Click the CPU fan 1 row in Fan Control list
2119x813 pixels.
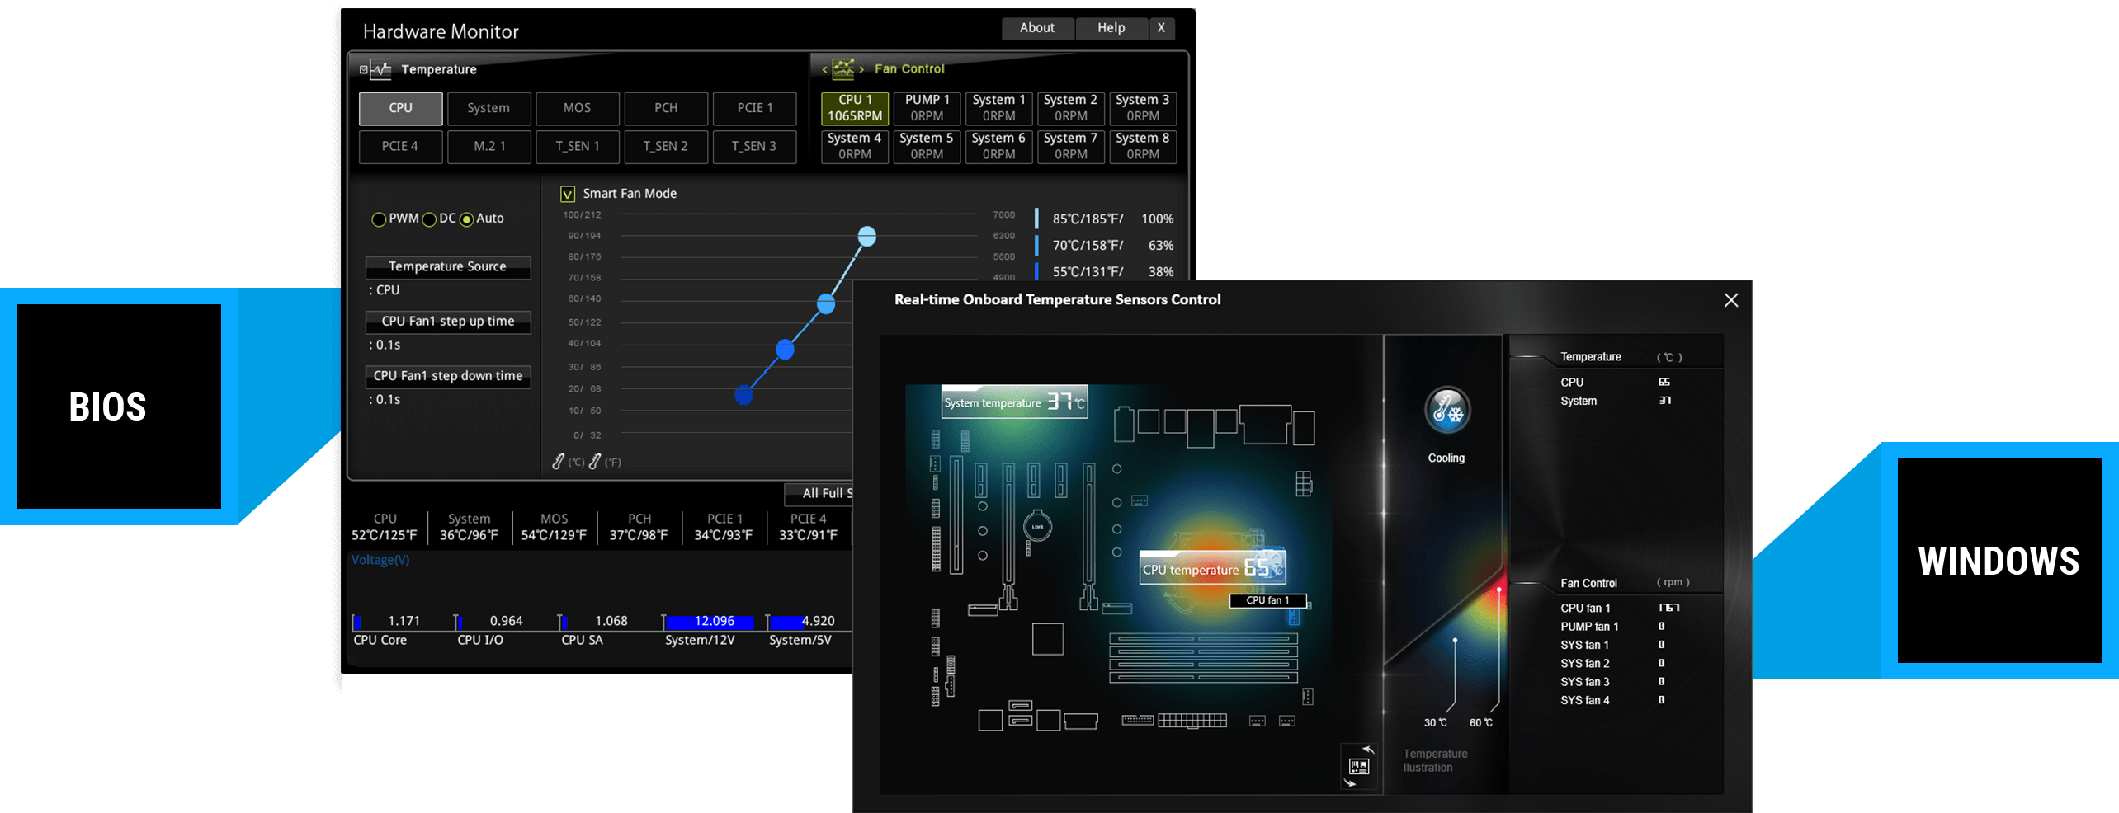[1619, 609]
